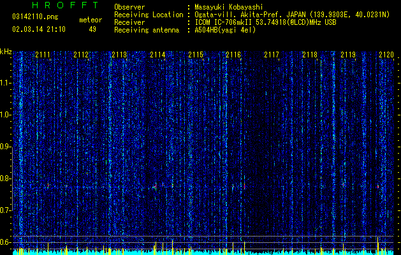This screenshot has height=255, width=401.
Task: Click the 0.9 frequency axis label
Action: coord(6,147)
